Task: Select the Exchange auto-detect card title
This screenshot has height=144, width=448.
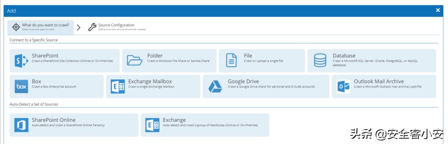Action: pyautogui.click(x=174, y=120)
